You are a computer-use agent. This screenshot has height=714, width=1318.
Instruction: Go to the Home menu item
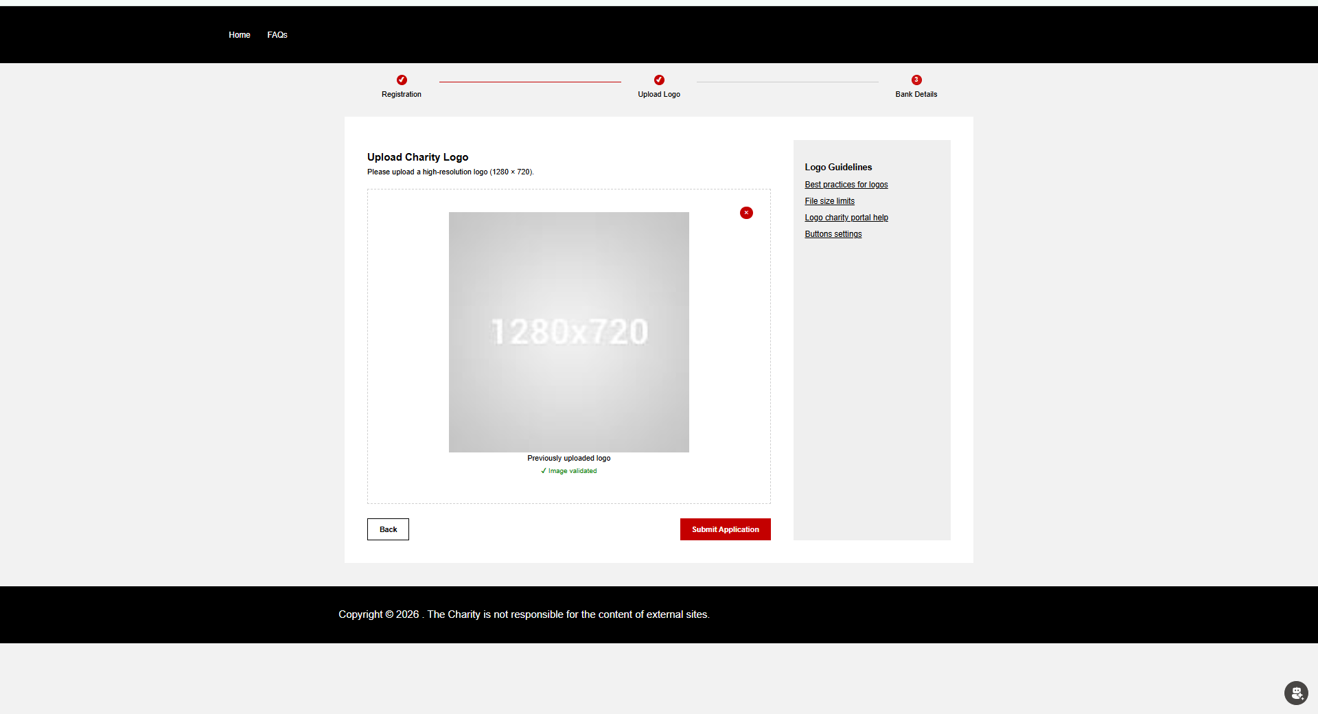coord(240,35)
